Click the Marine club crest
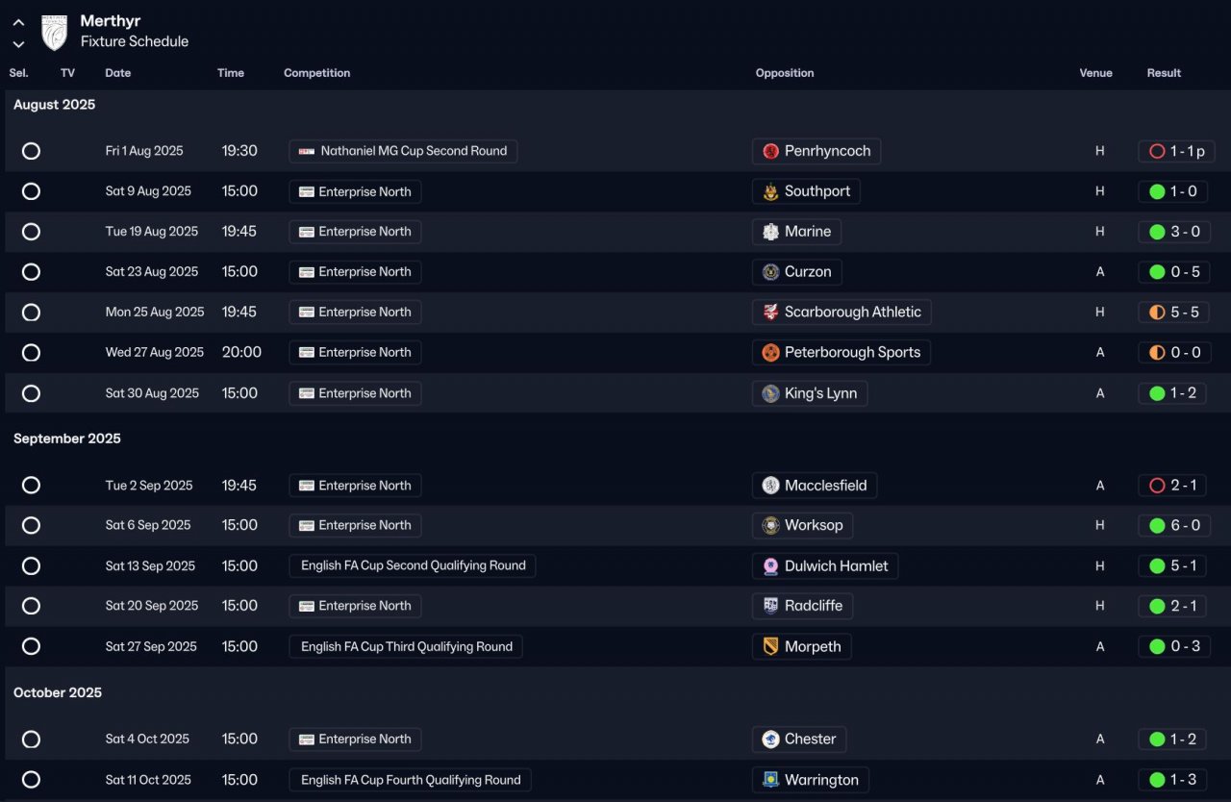 tap(770, 232)
